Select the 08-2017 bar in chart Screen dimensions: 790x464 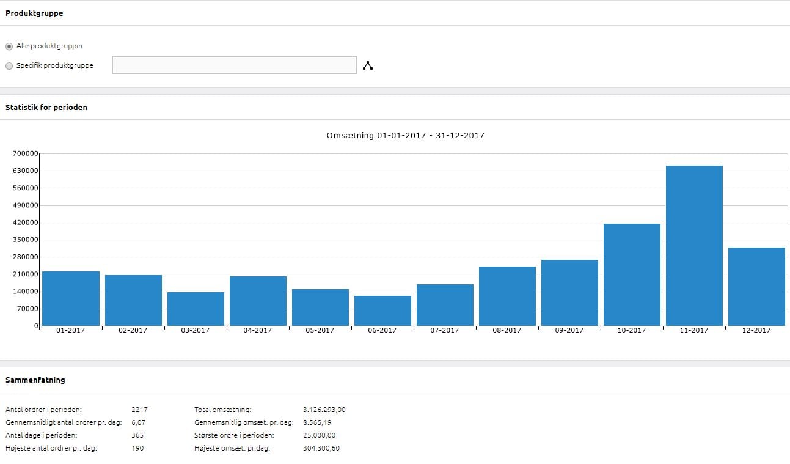[x=507, y=296]
